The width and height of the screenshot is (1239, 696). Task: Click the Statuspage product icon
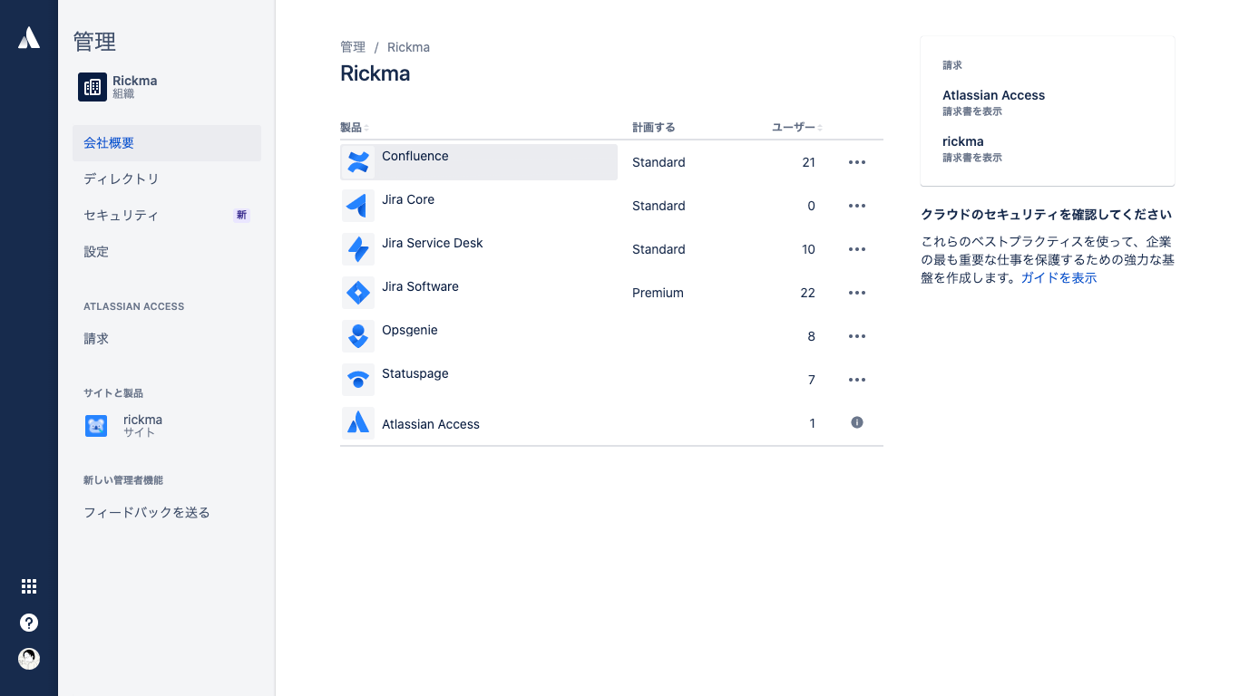pos(358,380)
